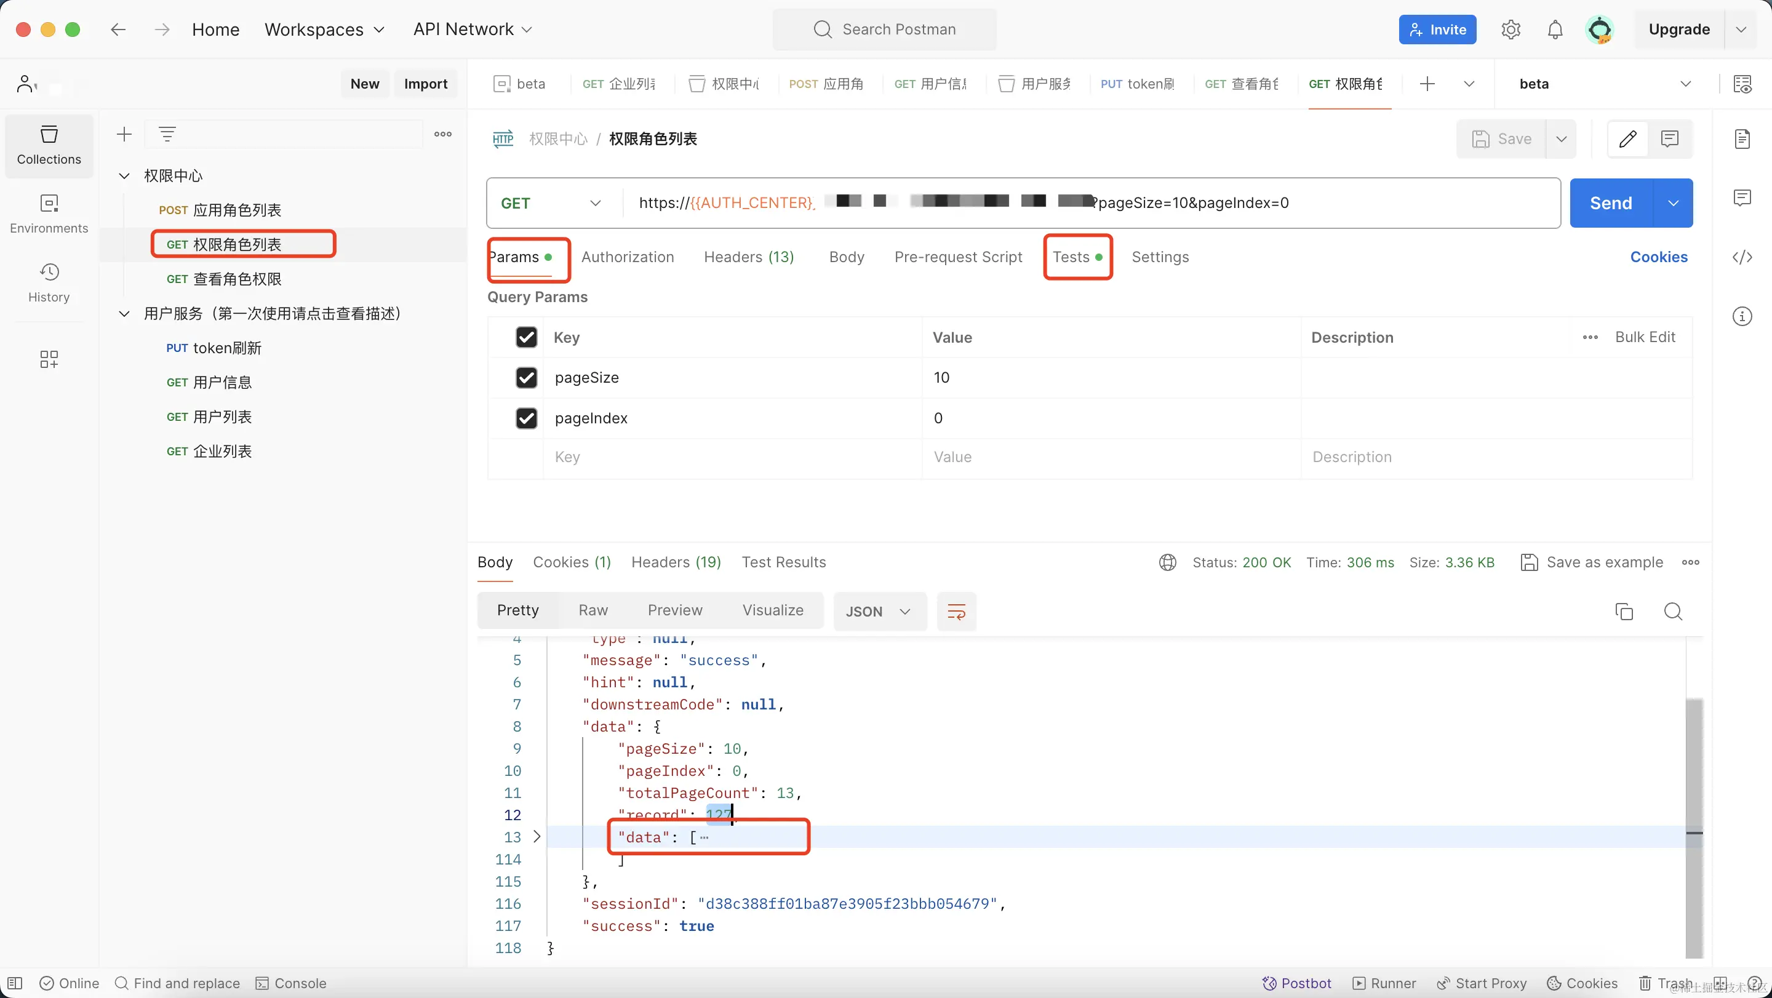
Task: Open the notifications bell
Action: pos(1555,30)
